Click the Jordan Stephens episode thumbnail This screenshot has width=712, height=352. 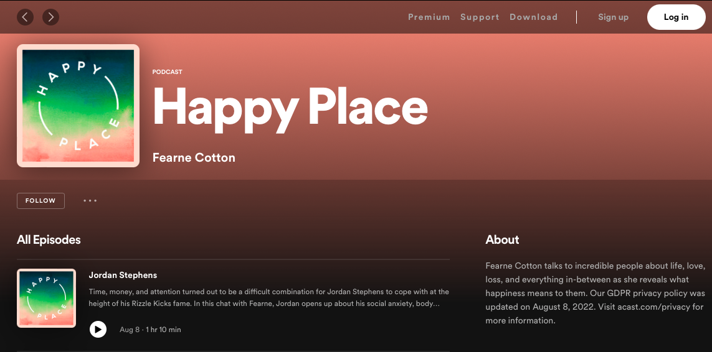pos(46,298)
